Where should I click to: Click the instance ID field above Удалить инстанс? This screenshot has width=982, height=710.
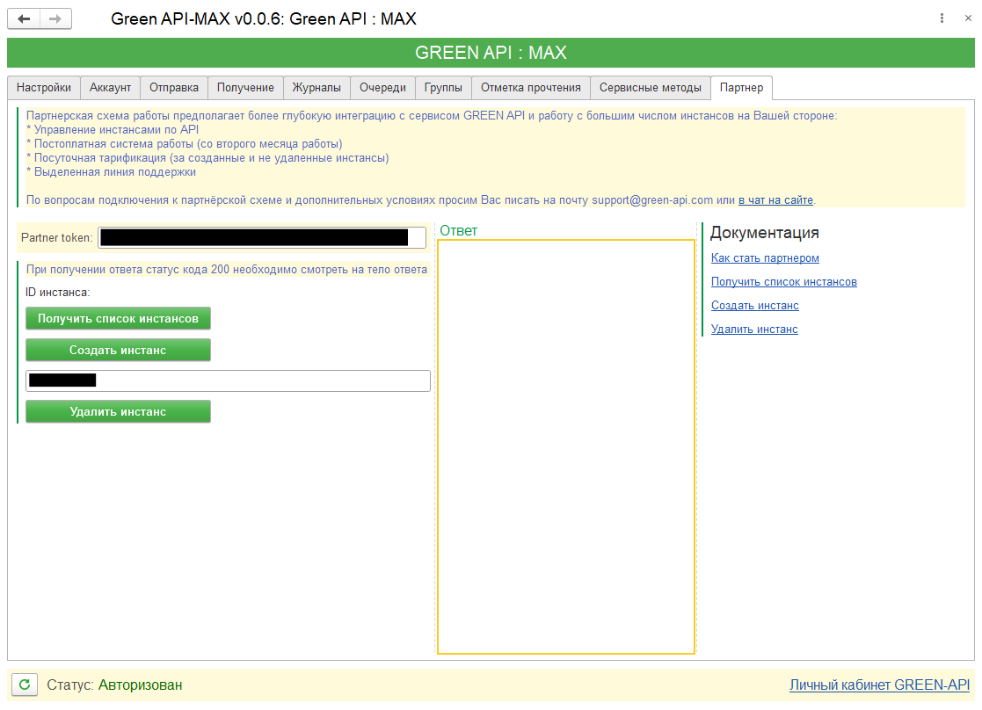[228, 380]
